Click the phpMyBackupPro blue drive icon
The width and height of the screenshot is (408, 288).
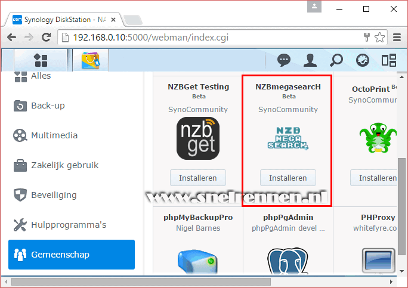[x=198, y=261]
